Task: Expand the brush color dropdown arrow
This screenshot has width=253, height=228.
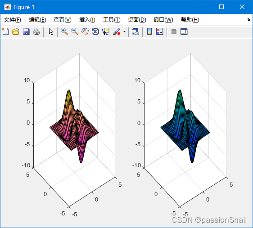Action: [124, 31]
